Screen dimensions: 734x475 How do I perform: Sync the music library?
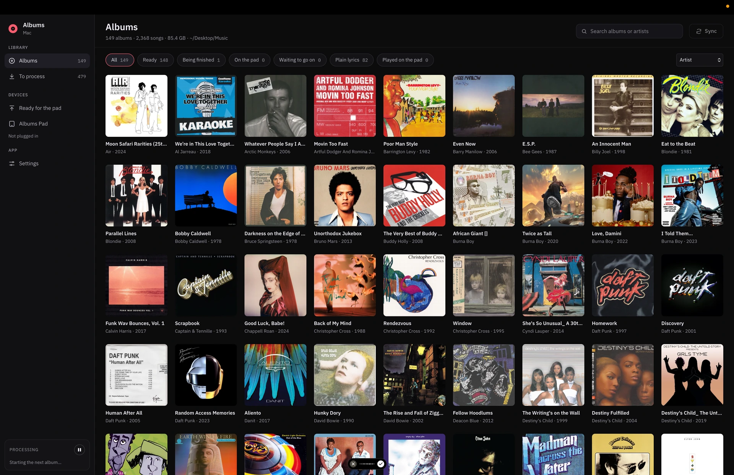coord(706,31)
